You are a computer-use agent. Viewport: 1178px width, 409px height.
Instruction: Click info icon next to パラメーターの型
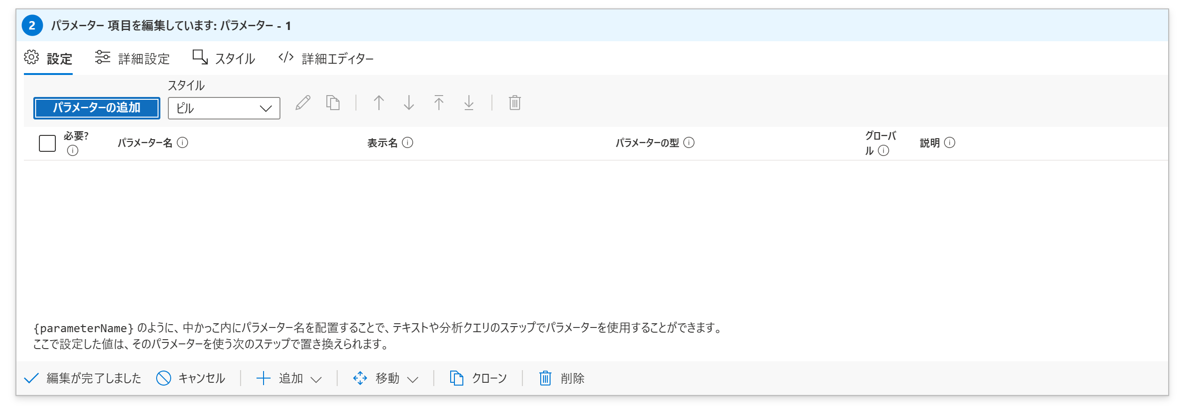click(689, 142)
